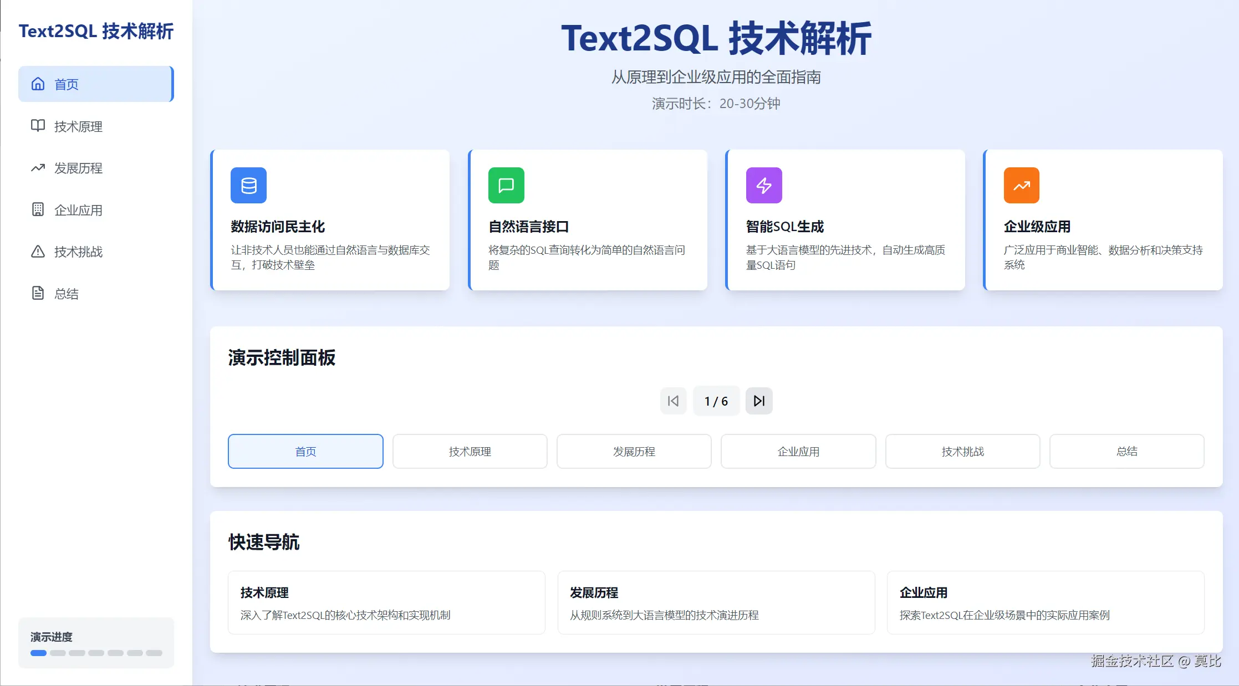Select 技术原理 tab in control panel

(x=470, y=451)
